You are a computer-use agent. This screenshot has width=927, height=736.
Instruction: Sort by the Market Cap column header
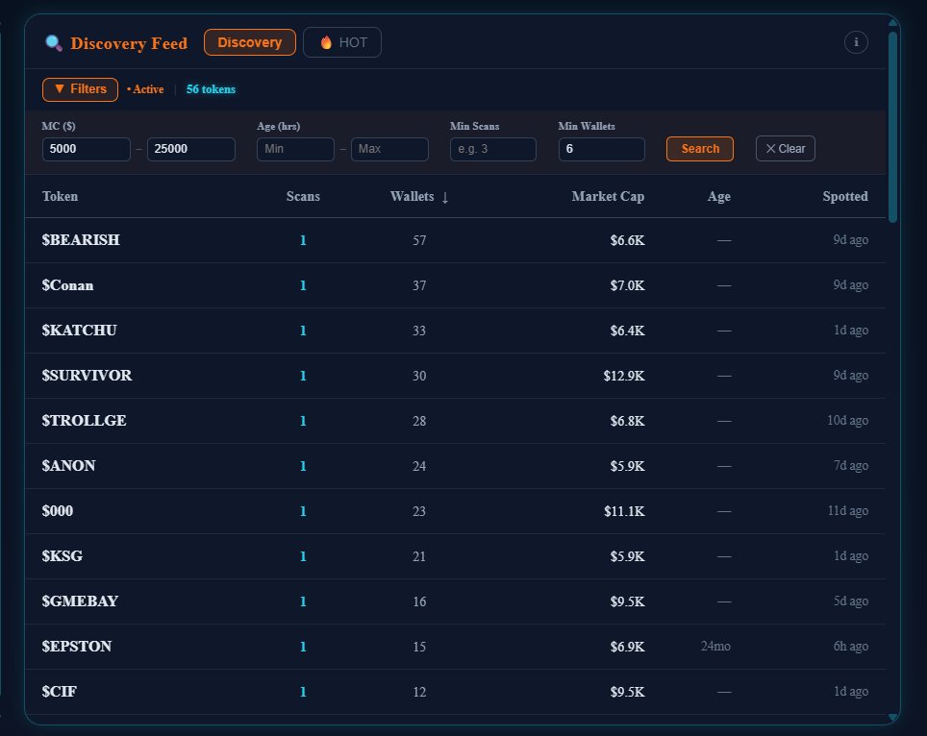(608, 197)
